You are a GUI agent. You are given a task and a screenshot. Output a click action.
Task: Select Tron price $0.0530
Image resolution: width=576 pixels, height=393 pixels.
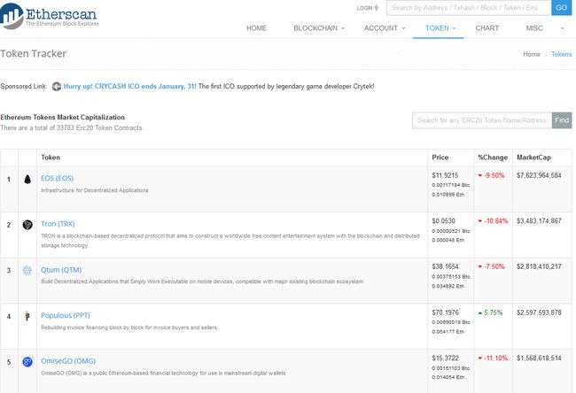pyautogui.click(x=443, y=221)
